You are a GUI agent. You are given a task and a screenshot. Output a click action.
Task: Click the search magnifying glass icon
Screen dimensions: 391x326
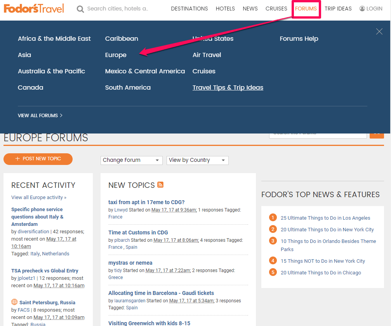(x=80, y=9)
